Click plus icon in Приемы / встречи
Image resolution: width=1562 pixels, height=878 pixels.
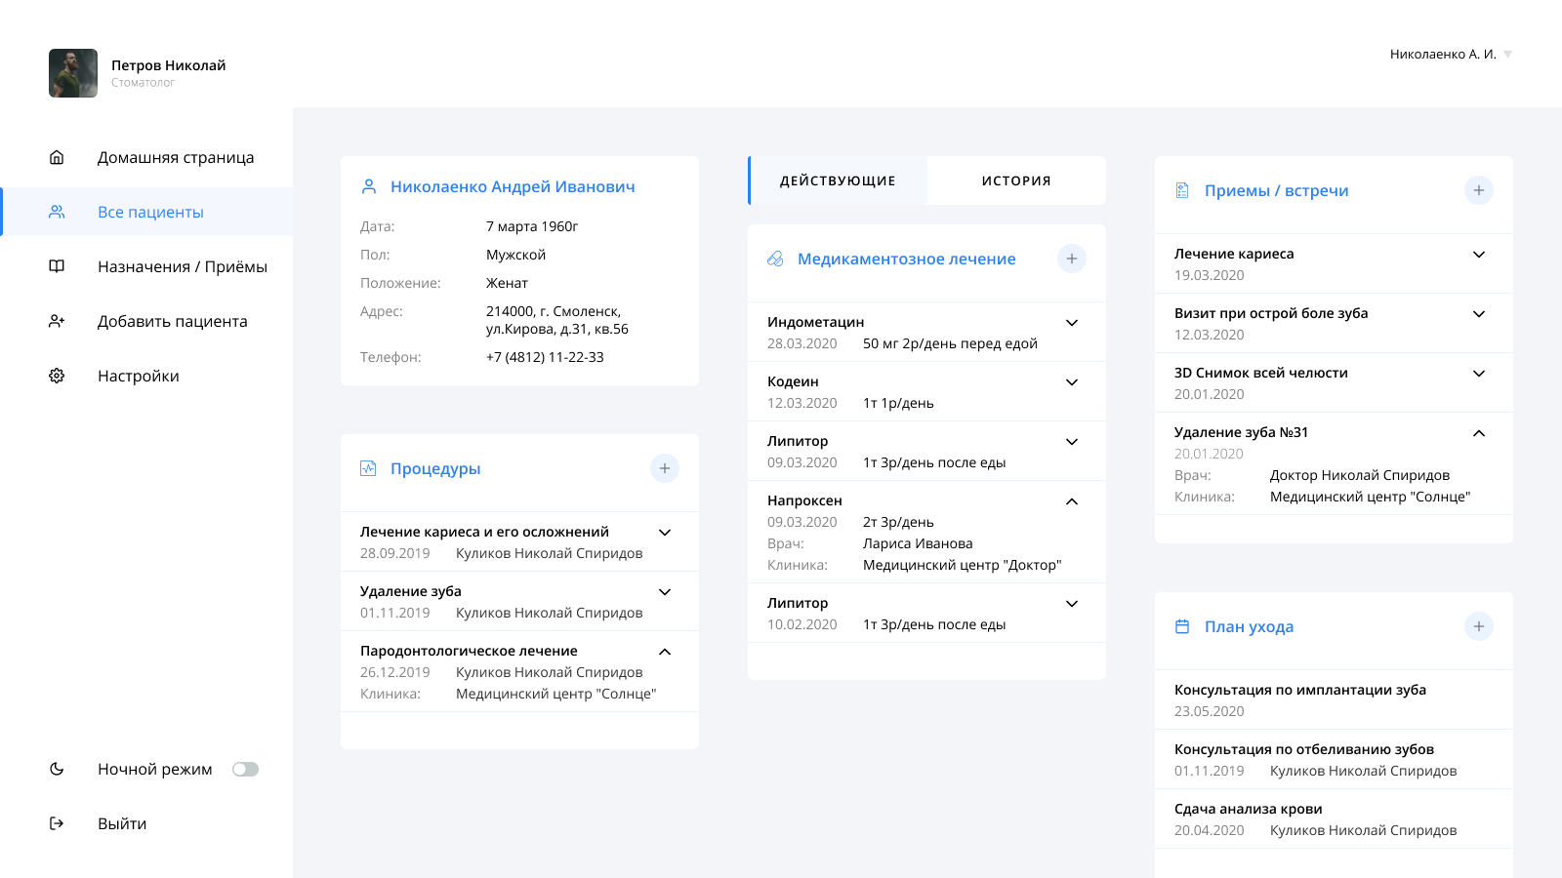point(1479,190)
